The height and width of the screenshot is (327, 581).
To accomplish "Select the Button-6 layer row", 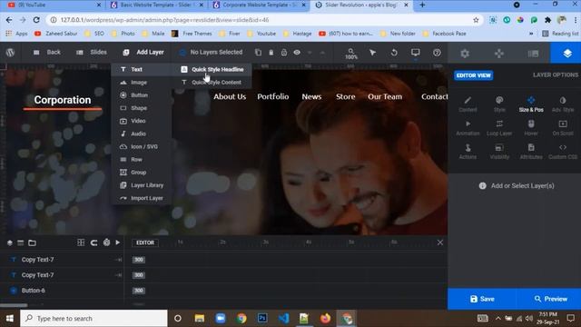I will [x=62, y=291].
